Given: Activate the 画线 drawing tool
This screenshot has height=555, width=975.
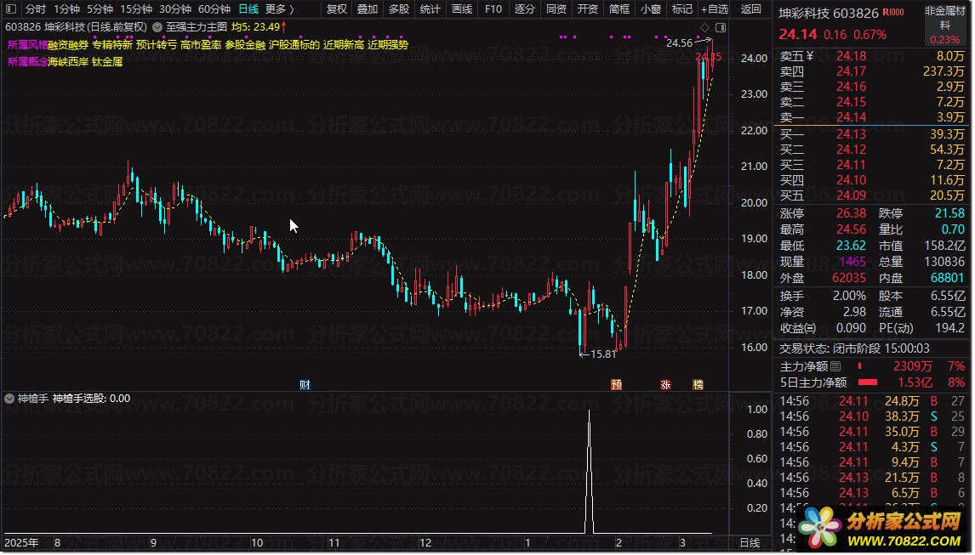Looking at the screenshot, I should pos(461,8).
